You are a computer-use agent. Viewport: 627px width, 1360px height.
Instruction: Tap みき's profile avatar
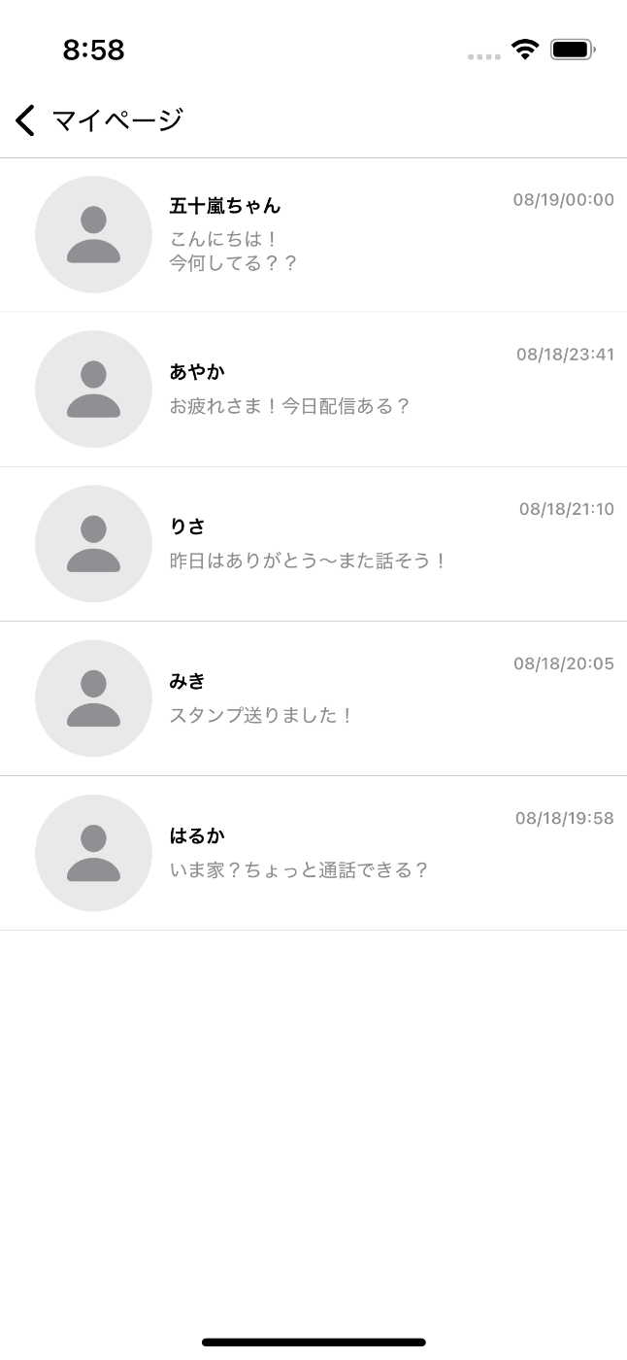(93, 697)
